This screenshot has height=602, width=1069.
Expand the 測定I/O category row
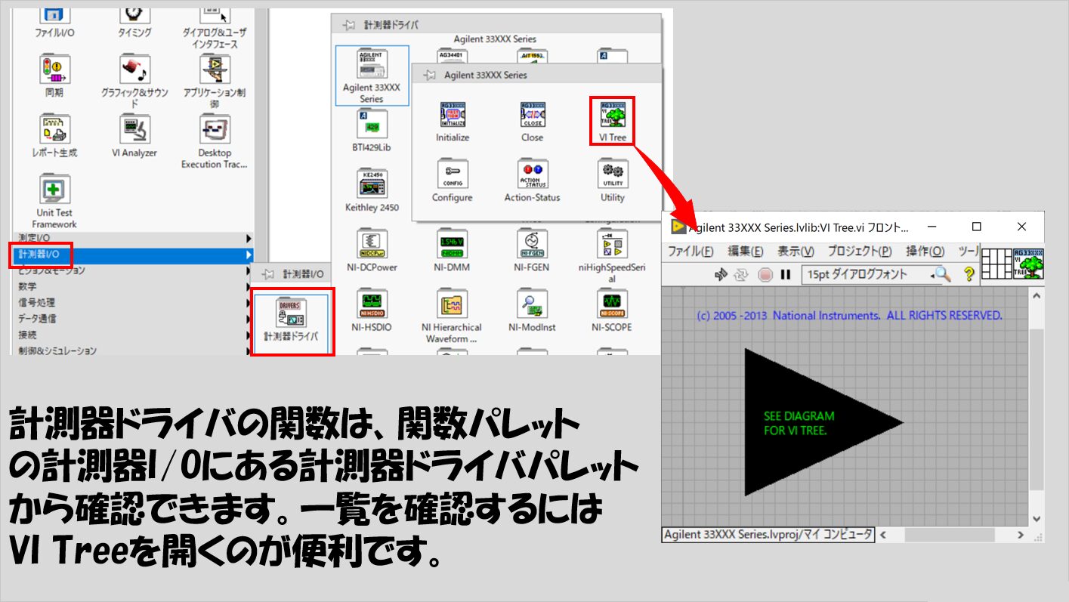133,238
